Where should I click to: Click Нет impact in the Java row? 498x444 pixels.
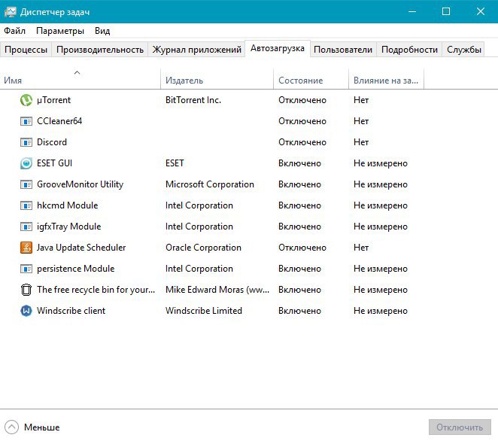tap(361, 248)
